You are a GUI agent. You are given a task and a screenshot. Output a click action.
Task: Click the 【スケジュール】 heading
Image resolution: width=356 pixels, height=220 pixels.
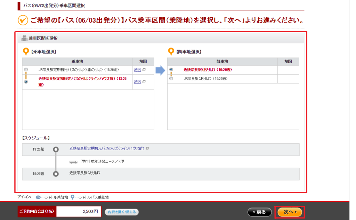point(36,138)
